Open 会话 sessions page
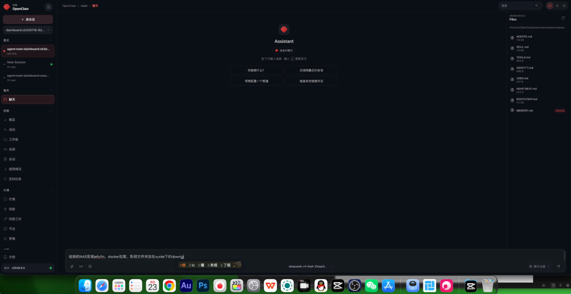 click(x=27, y=159)
